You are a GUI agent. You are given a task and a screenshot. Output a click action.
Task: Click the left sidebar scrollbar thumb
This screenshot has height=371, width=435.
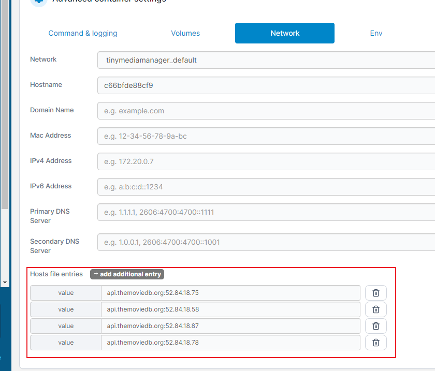tap(5, 104)
